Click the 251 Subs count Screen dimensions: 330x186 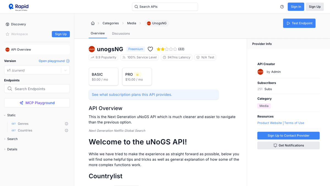265,89
